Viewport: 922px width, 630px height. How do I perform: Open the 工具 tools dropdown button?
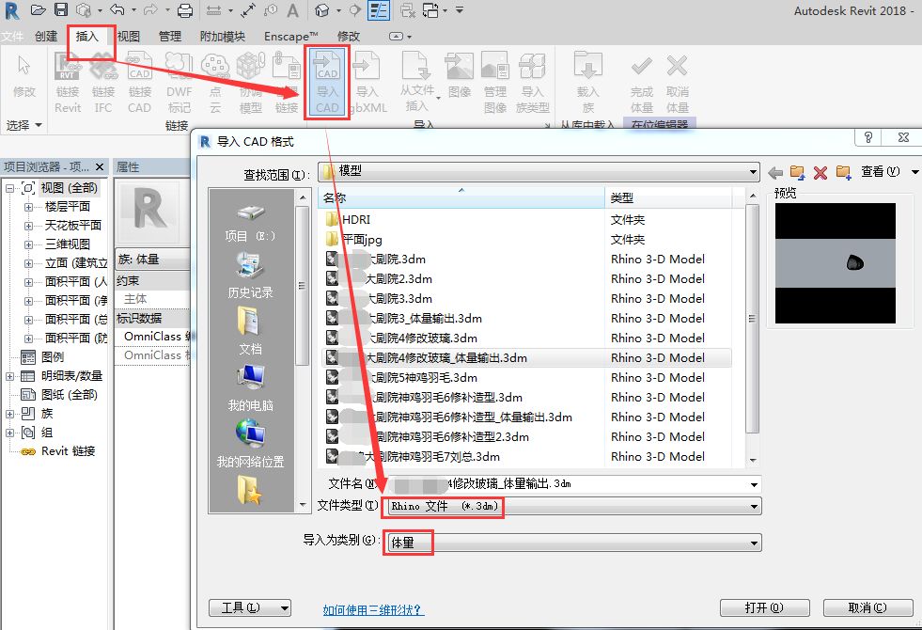coord(250,607)
